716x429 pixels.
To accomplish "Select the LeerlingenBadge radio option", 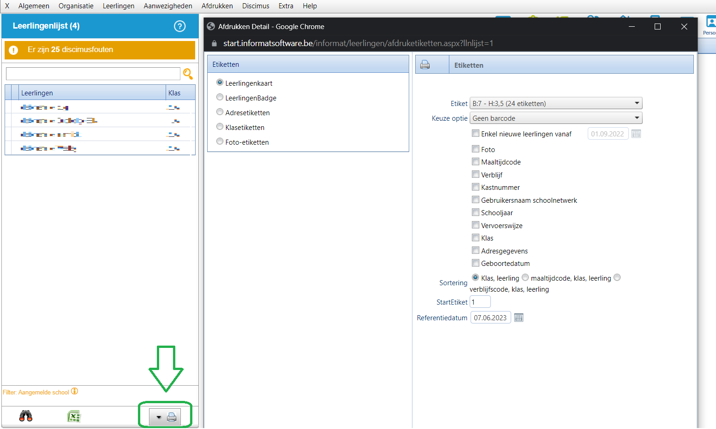I will (x=220, y=98).
